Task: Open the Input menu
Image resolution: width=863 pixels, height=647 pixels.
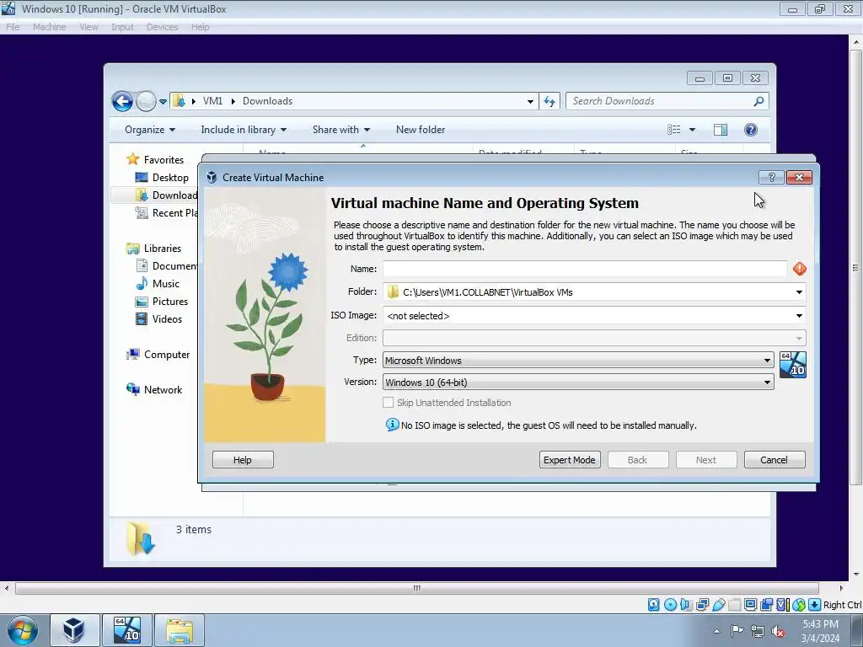Action: pos(122,27)
